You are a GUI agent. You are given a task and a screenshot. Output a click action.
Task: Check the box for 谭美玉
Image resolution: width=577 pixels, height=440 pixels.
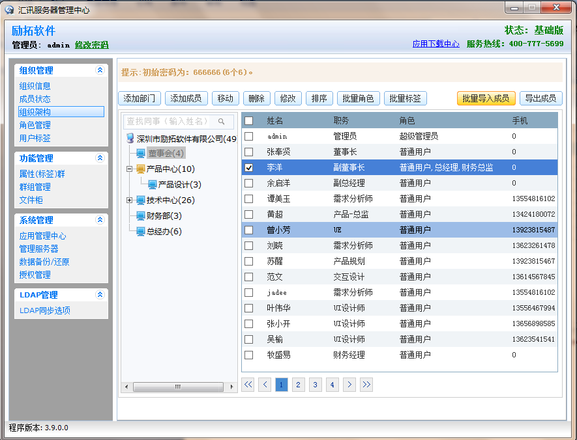pos(249,199)
